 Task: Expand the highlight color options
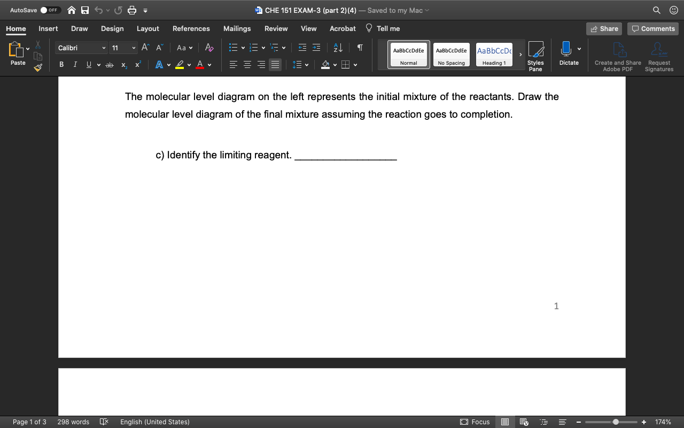point(188,64)
